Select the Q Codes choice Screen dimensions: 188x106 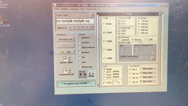pyautogui.click(x=84, y=42)
